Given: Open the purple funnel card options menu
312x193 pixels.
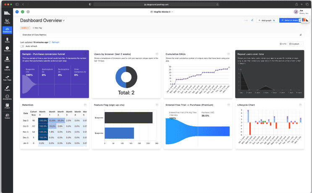Looking at the screenshot, I should [85, 54].
